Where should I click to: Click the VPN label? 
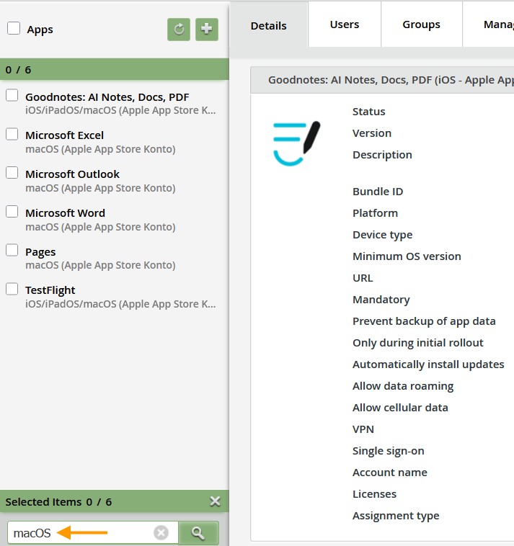coord(363,429)
